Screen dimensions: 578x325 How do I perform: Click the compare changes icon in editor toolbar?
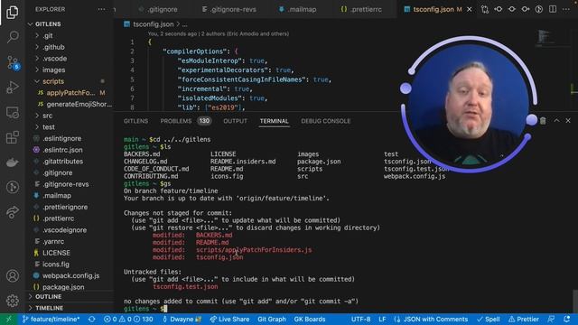485,9
